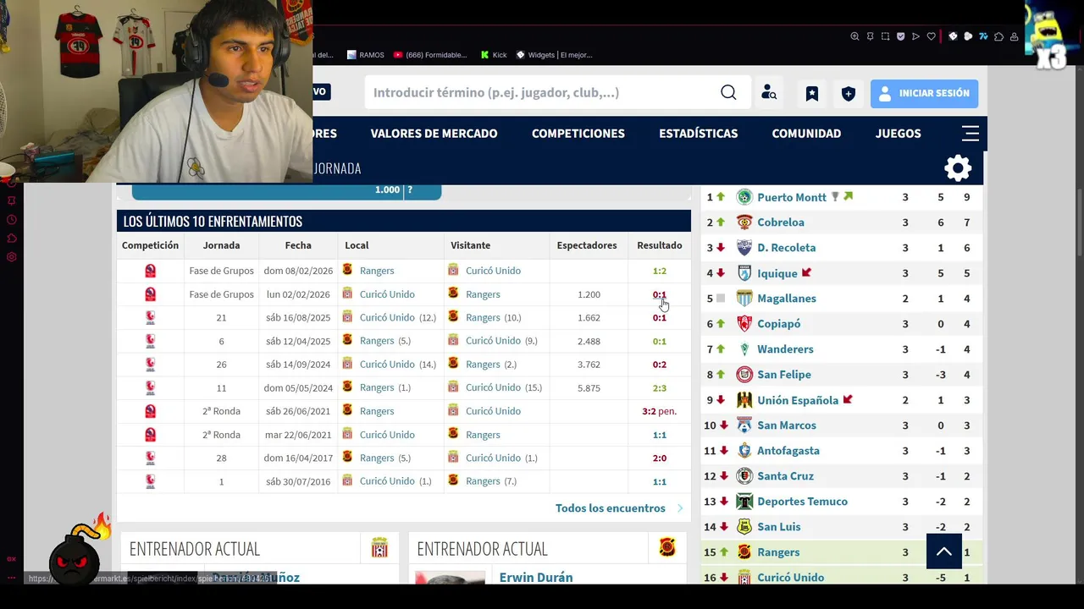Image resolution: width=1084 pixels, height=609 pixels.
Task: Open the browser profile icon
Action: coord(1014,36)
